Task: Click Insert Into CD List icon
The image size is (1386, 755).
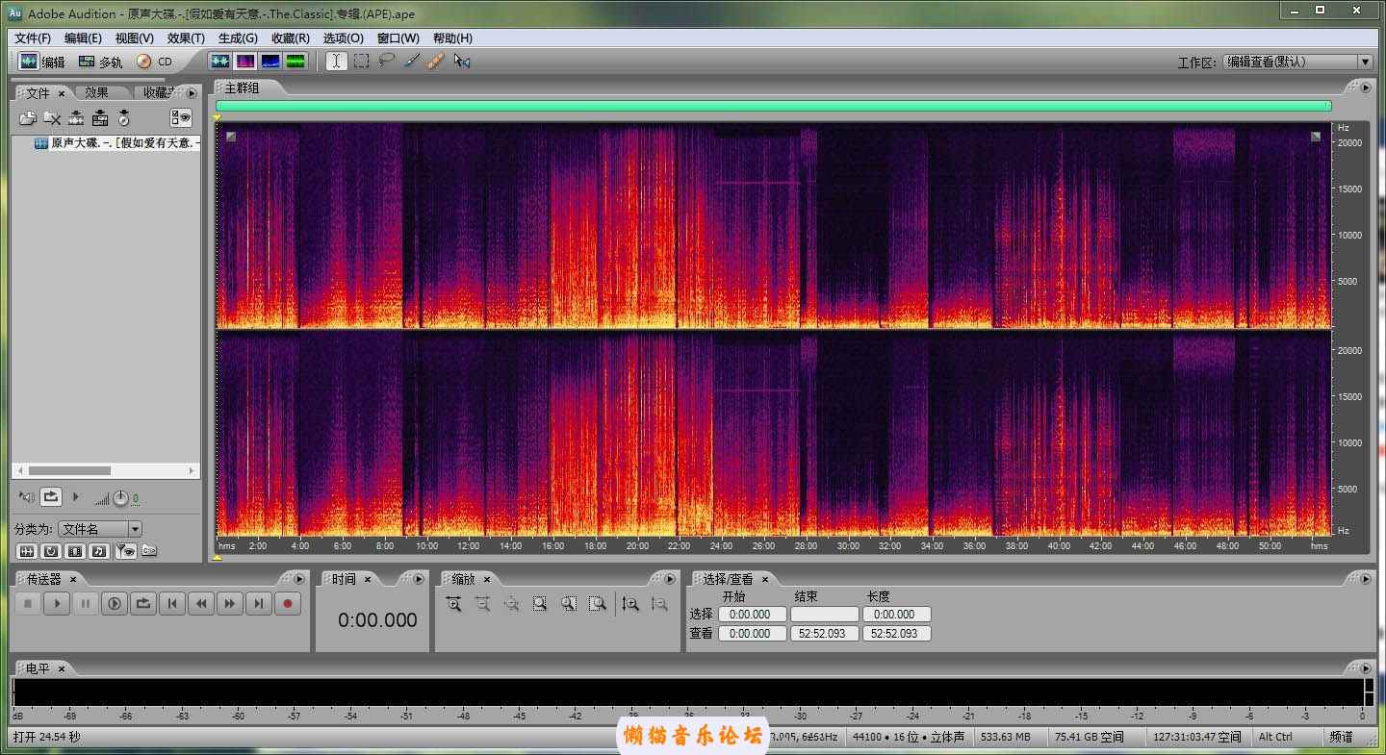Action: pos(124,118)
